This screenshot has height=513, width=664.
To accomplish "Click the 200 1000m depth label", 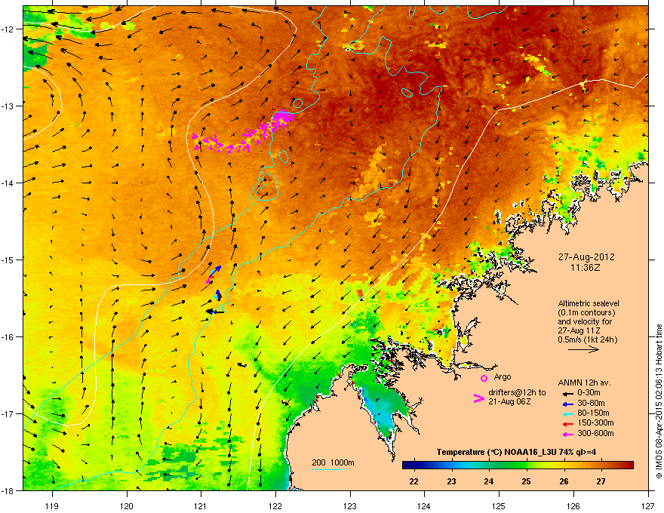I will pos(333,462).
